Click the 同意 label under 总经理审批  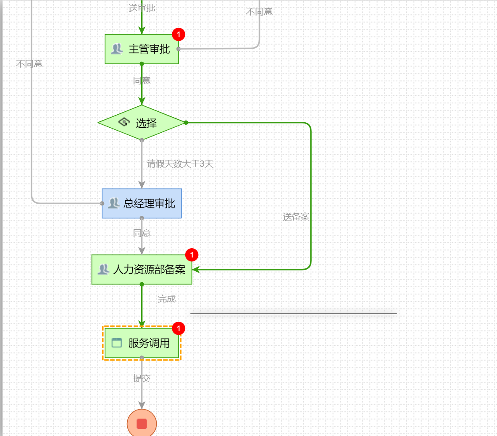click(x=142, y=233)
